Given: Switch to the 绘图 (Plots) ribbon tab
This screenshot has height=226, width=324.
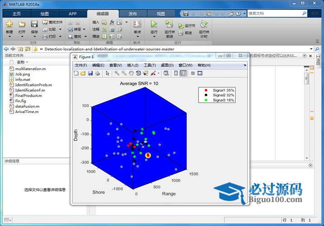Looking at the screenshot, I should [x=45, y=14].
